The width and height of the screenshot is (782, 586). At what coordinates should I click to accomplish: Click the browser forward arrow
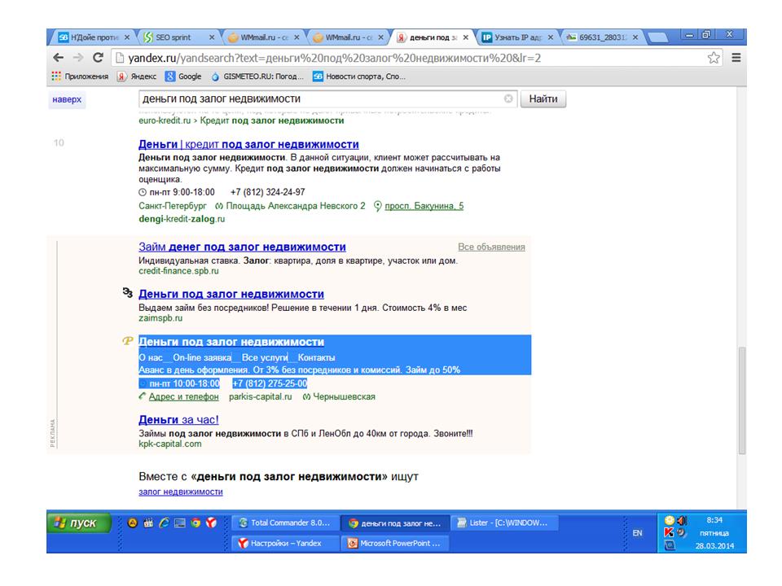coord(78,58)
